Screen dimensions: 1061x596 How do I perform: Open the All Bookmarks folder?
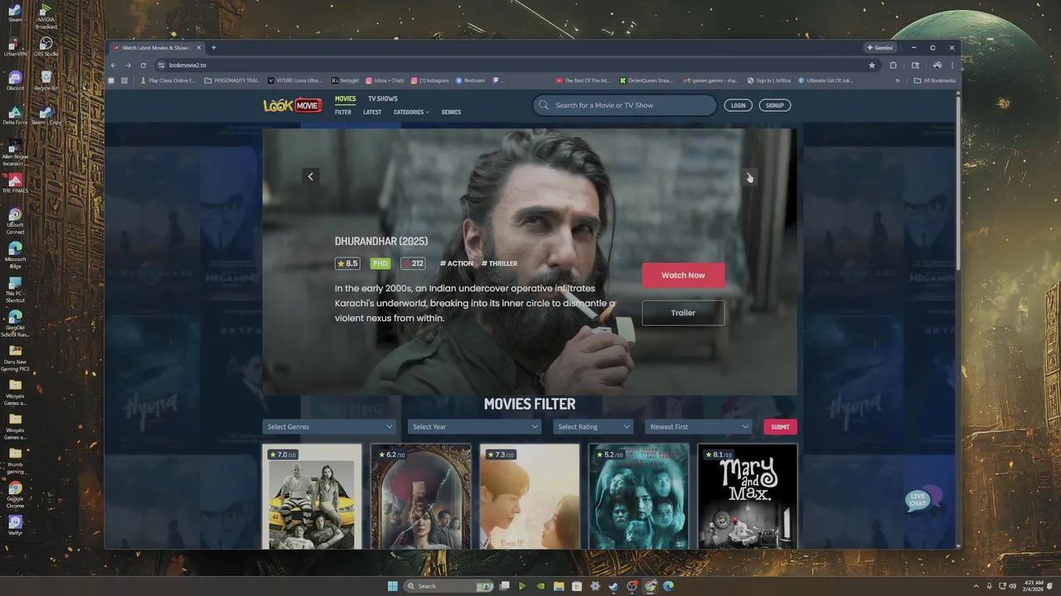tap(934, 80)
